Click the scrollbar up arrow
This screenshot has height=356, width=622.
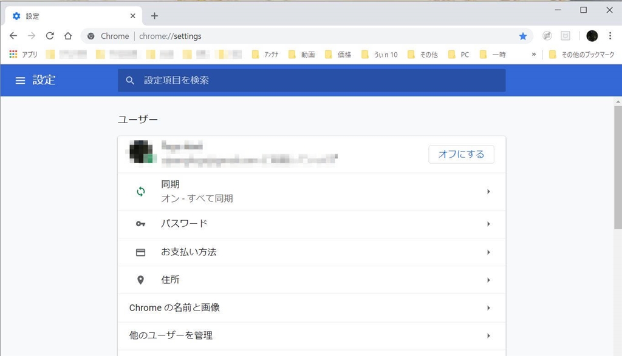click(x=618, y=102)
